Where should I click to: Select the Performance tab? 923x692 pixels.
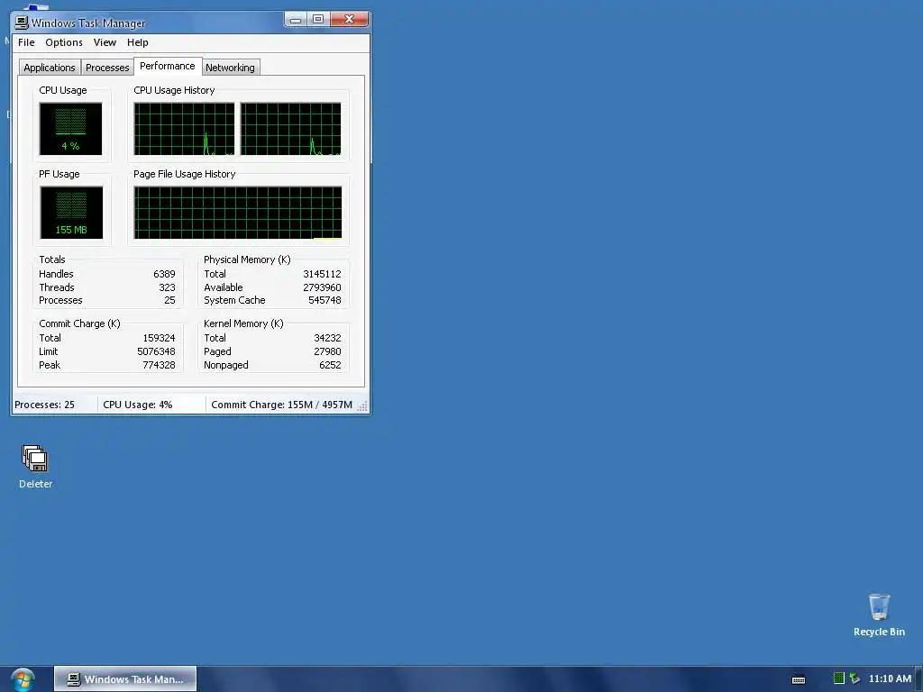[167, 66]
